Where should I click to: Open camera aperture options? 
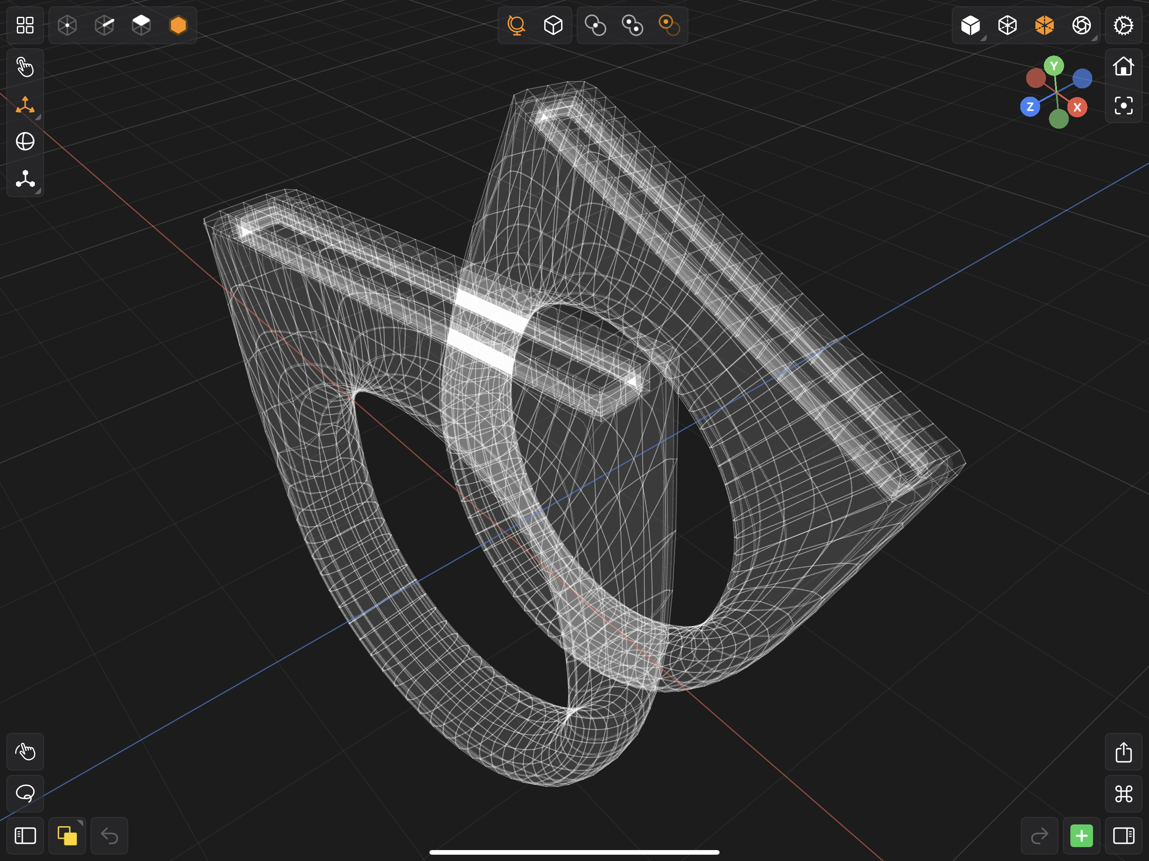[x=1081, y=25]
